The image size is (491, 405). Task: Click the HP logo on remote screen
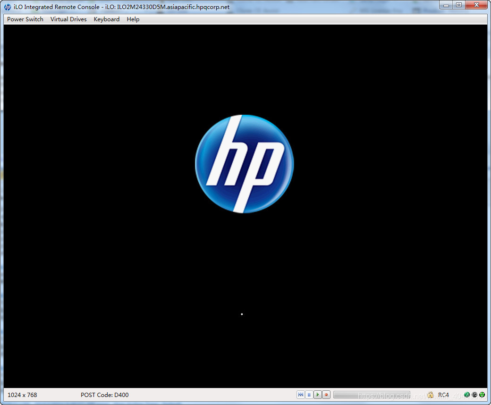pos(244,164)
